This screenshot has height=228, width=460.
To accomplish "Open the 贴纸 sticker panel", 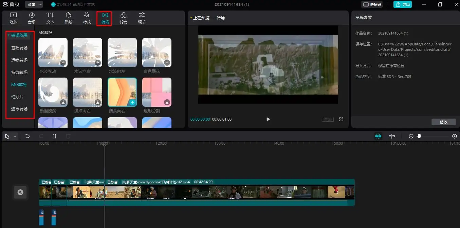I will point(68,18).
